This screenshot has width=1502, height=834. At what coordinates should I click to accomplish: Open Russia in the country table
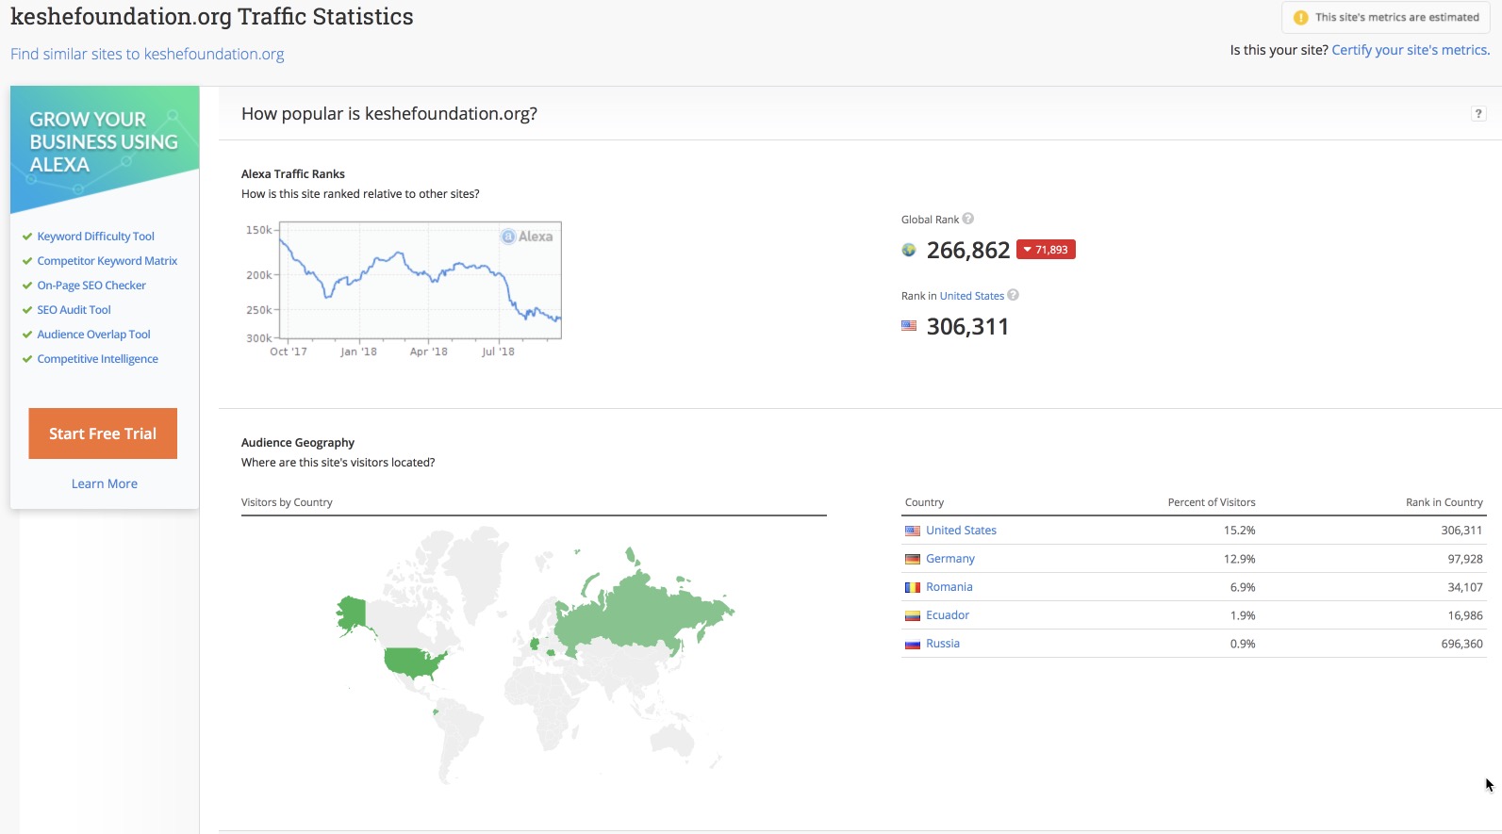click(943, 644)
